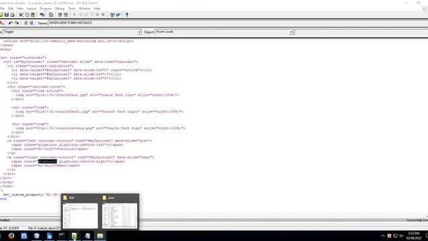
Task: Click the Step Out debug icon
Action: [92, 15]
